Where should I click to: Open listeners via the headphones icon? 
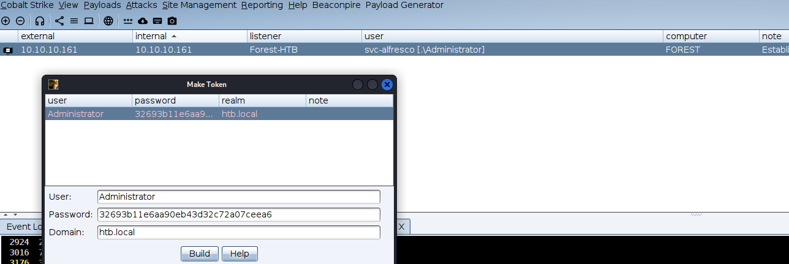point(40,21)
